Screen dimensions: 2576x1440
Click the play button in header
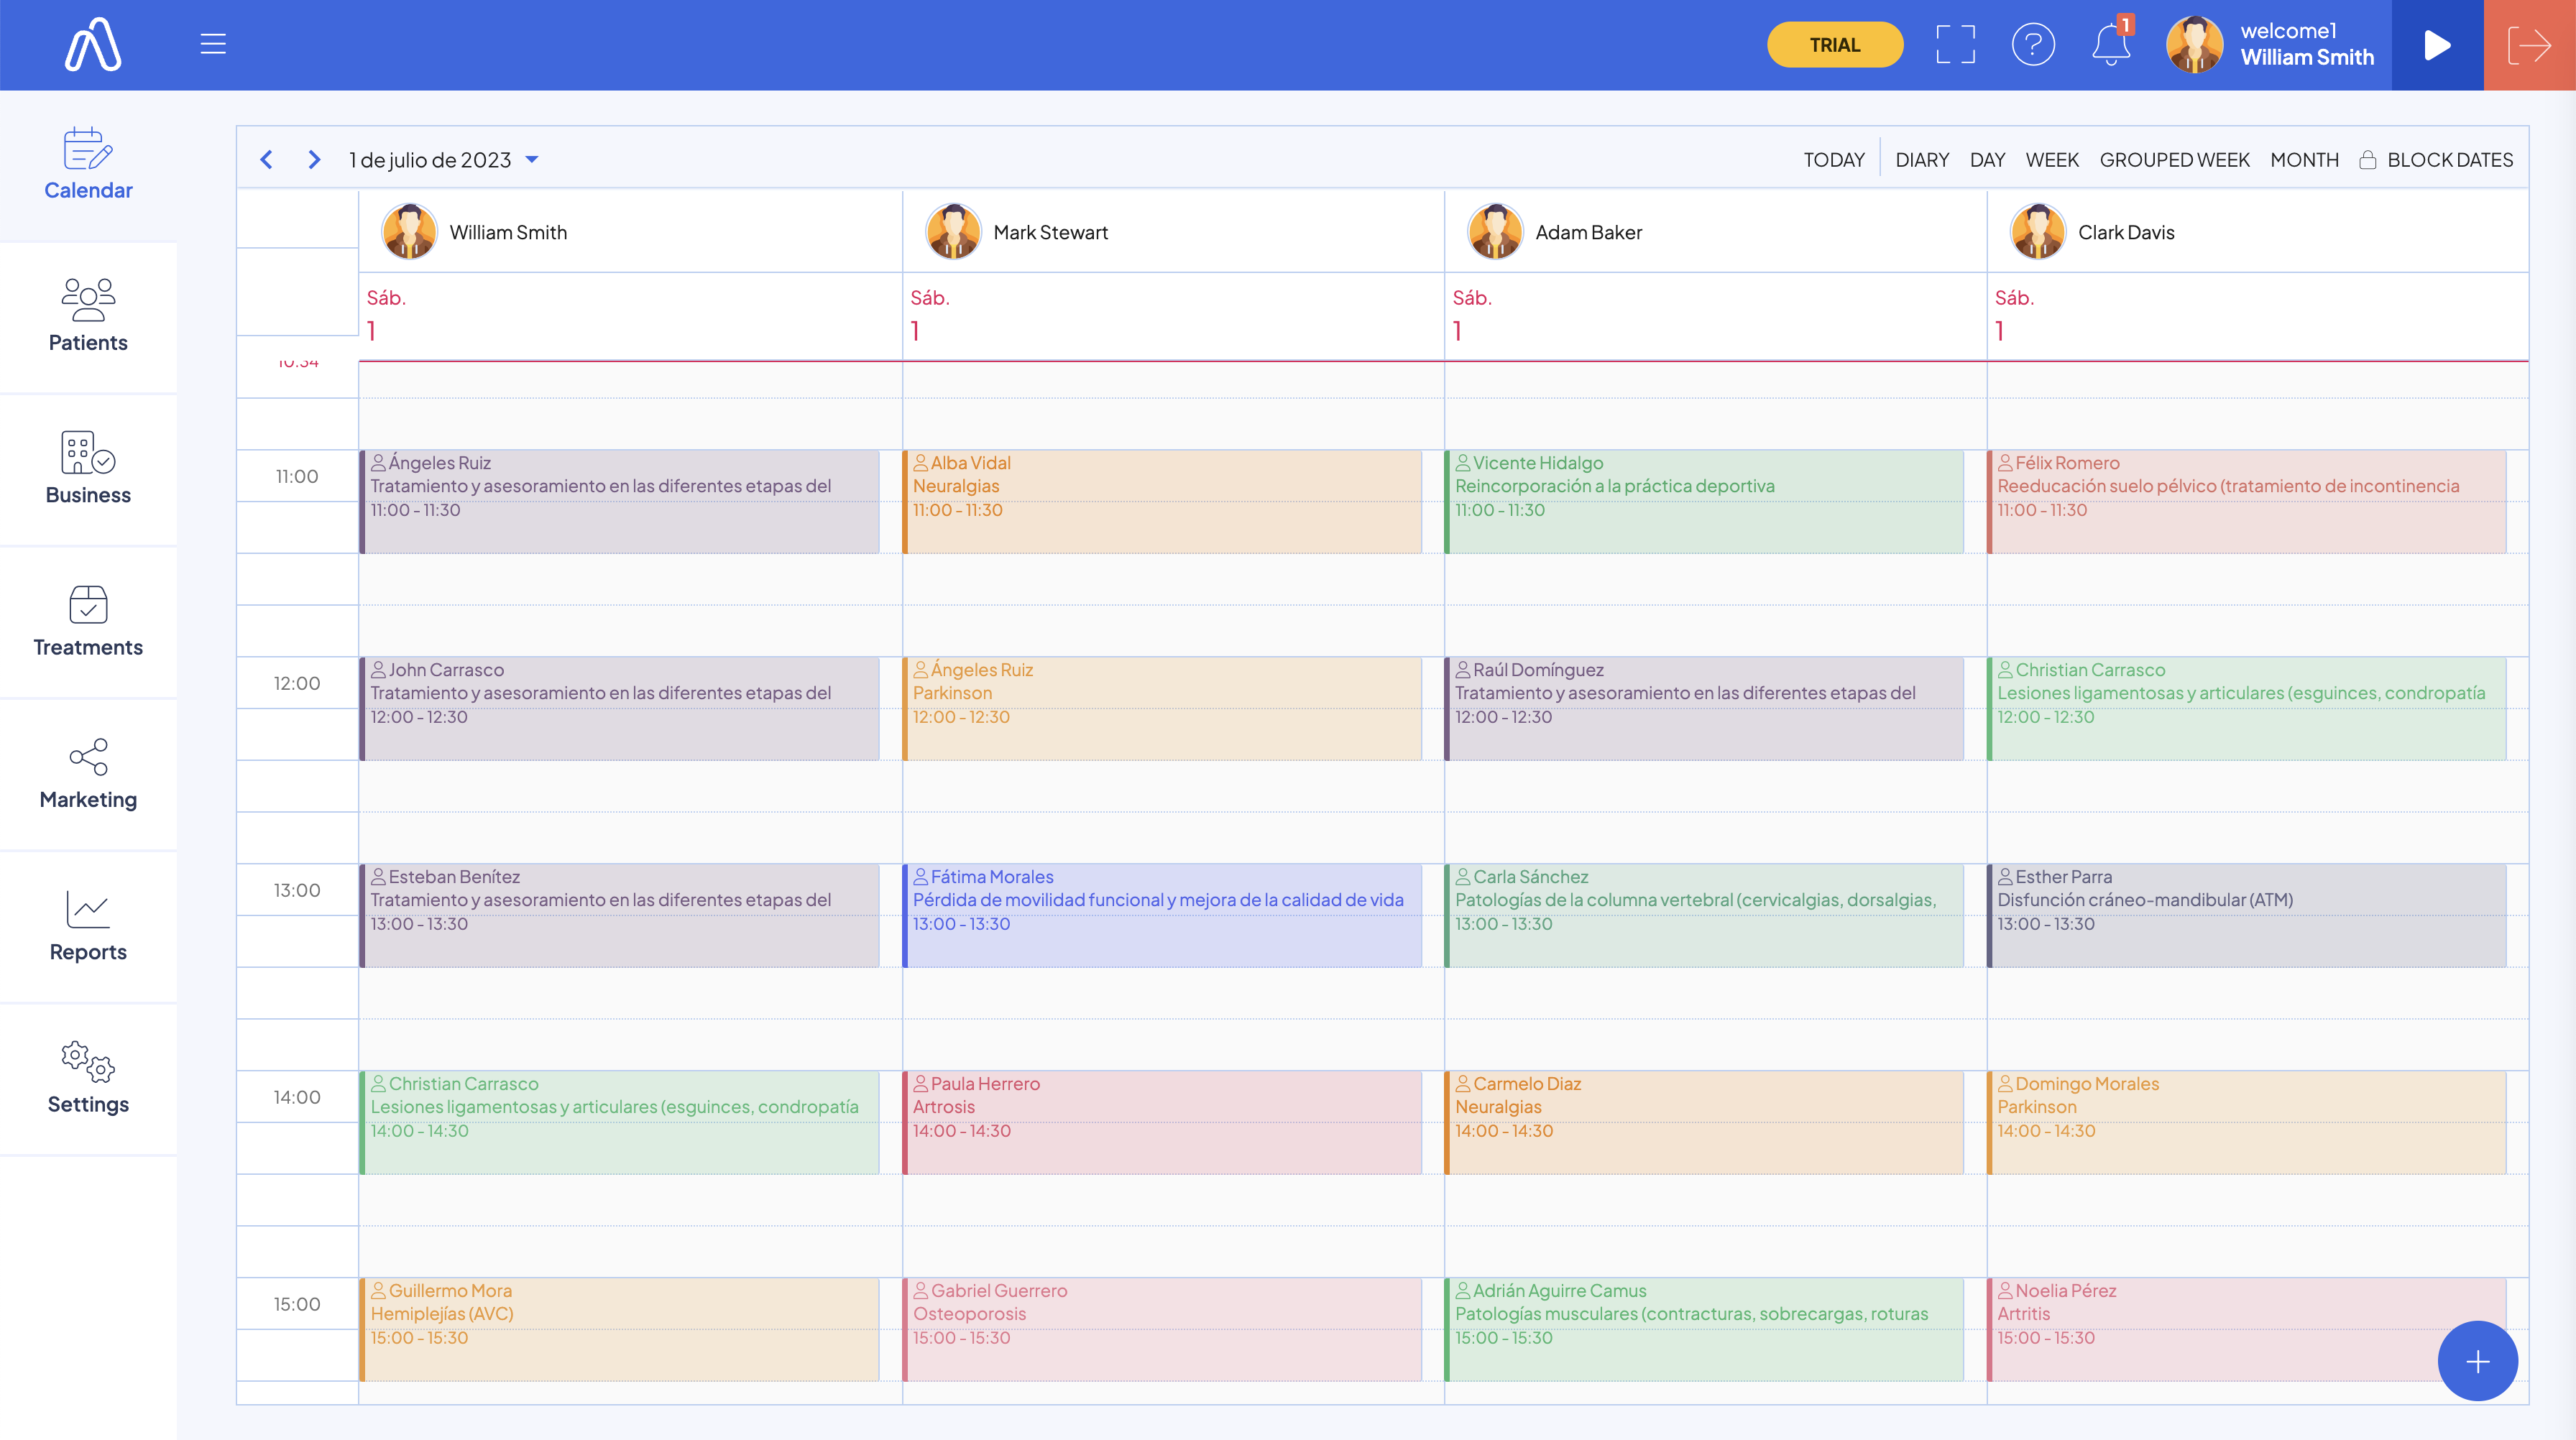coord(2437,45)
